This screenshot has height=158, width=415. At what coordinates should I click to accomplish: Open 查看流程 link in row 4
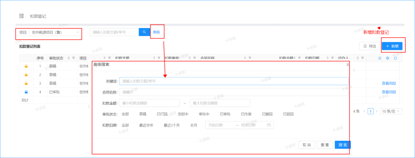pyautogui.click(x=389, y=92)
